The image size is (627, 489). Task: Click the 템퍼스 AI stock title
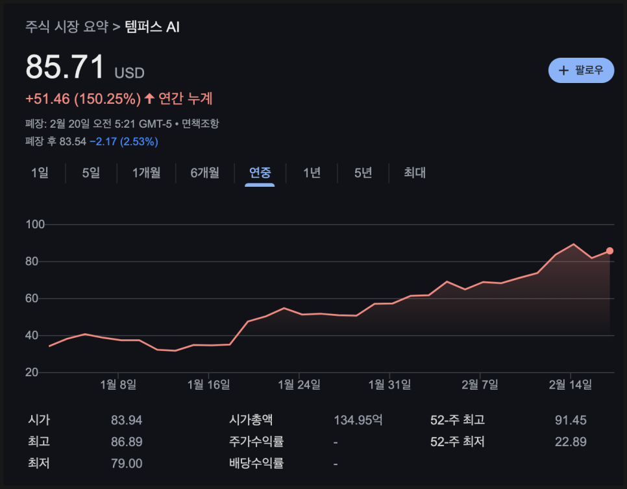[x=152, y=27]
